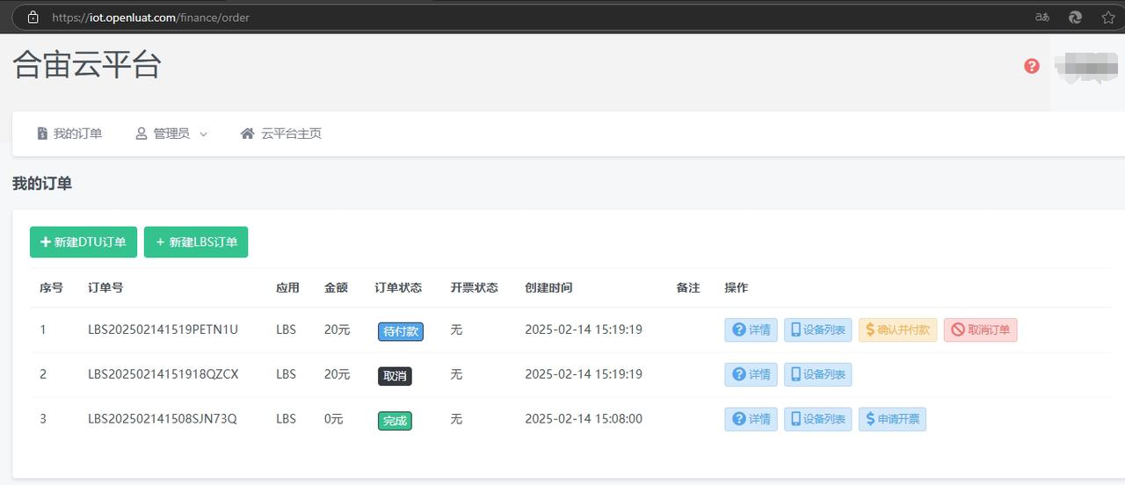
Task: Click the 开票状态 column header
Action: point(475,287)
